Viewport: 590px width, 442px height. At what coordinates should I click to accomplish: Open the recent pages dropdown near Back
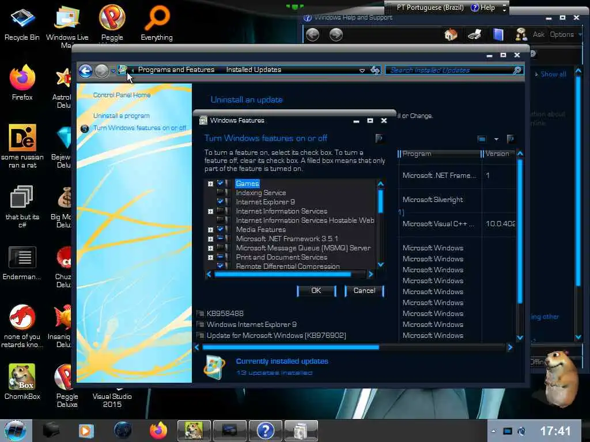tap(113, 71)
